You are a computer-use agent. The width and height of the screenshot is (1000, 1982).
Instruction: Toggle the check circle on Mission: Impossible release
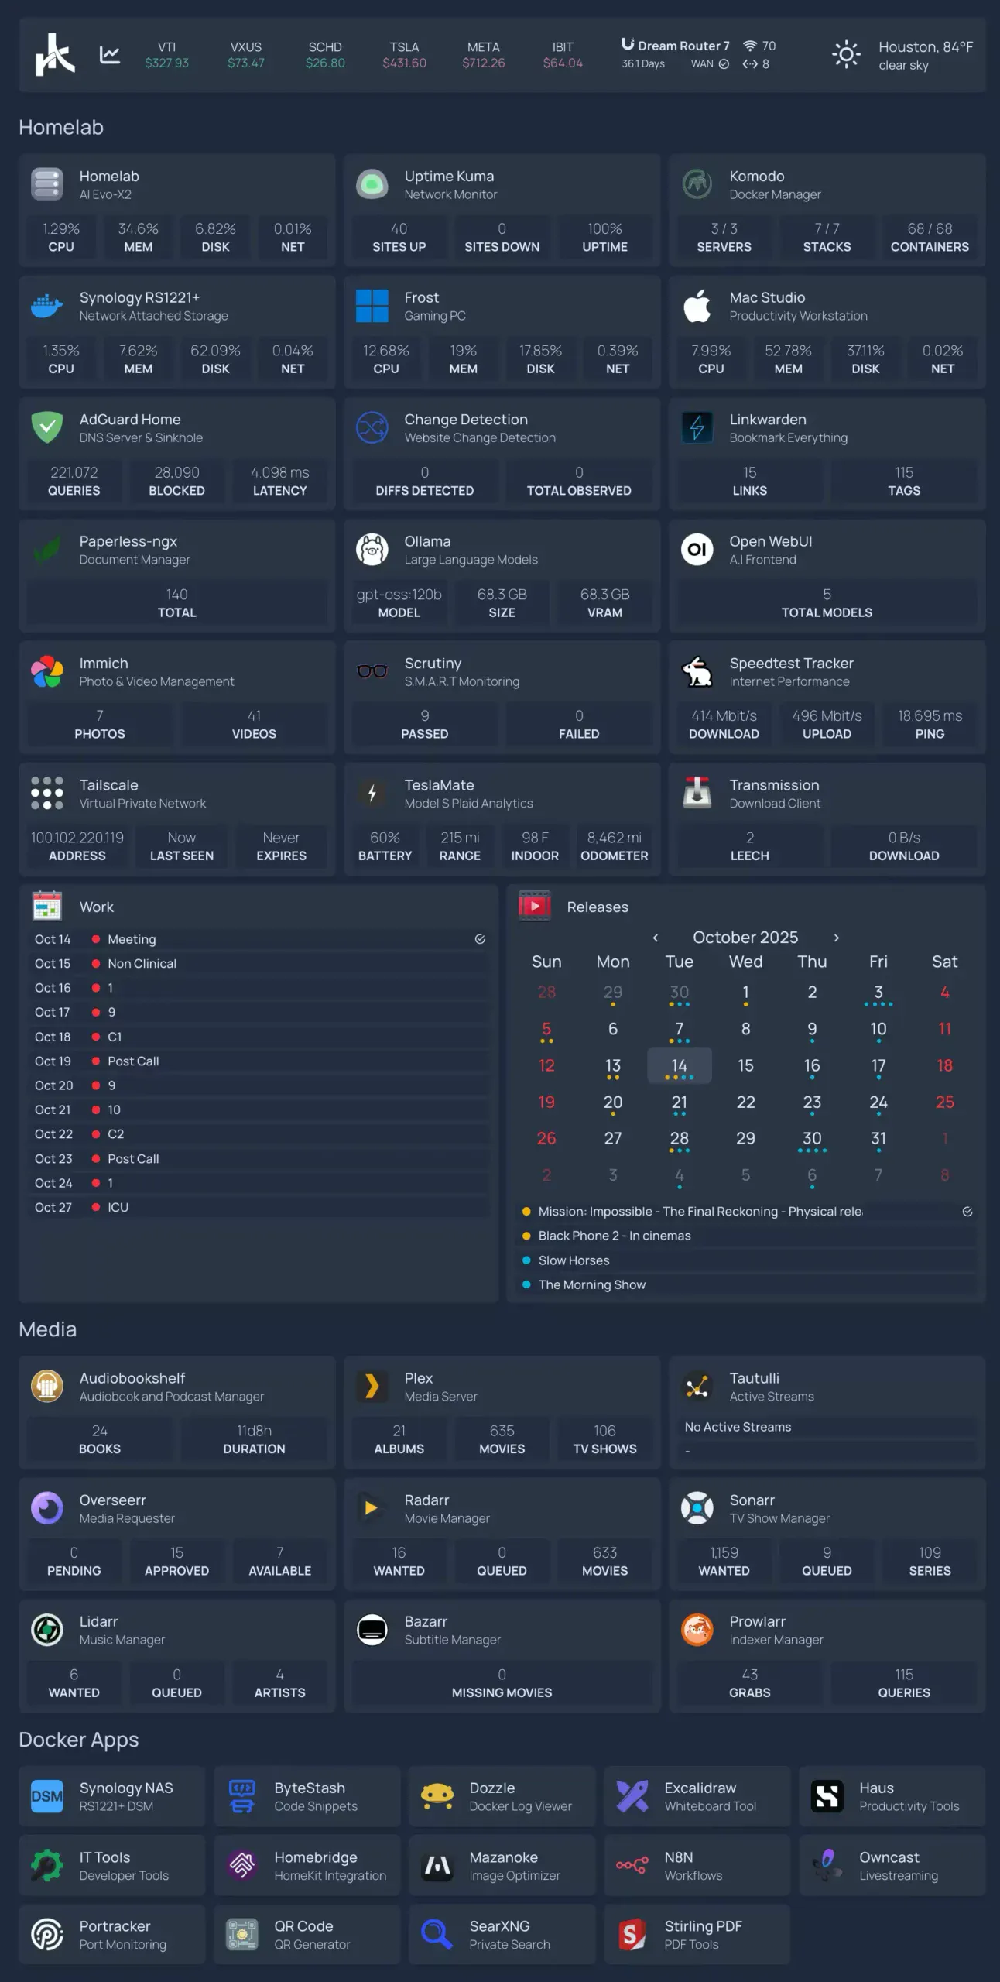tap(967, 1212)
